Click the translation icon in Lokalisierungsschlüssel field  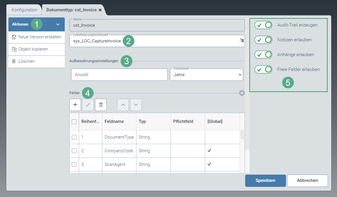(x=241, y=41)
